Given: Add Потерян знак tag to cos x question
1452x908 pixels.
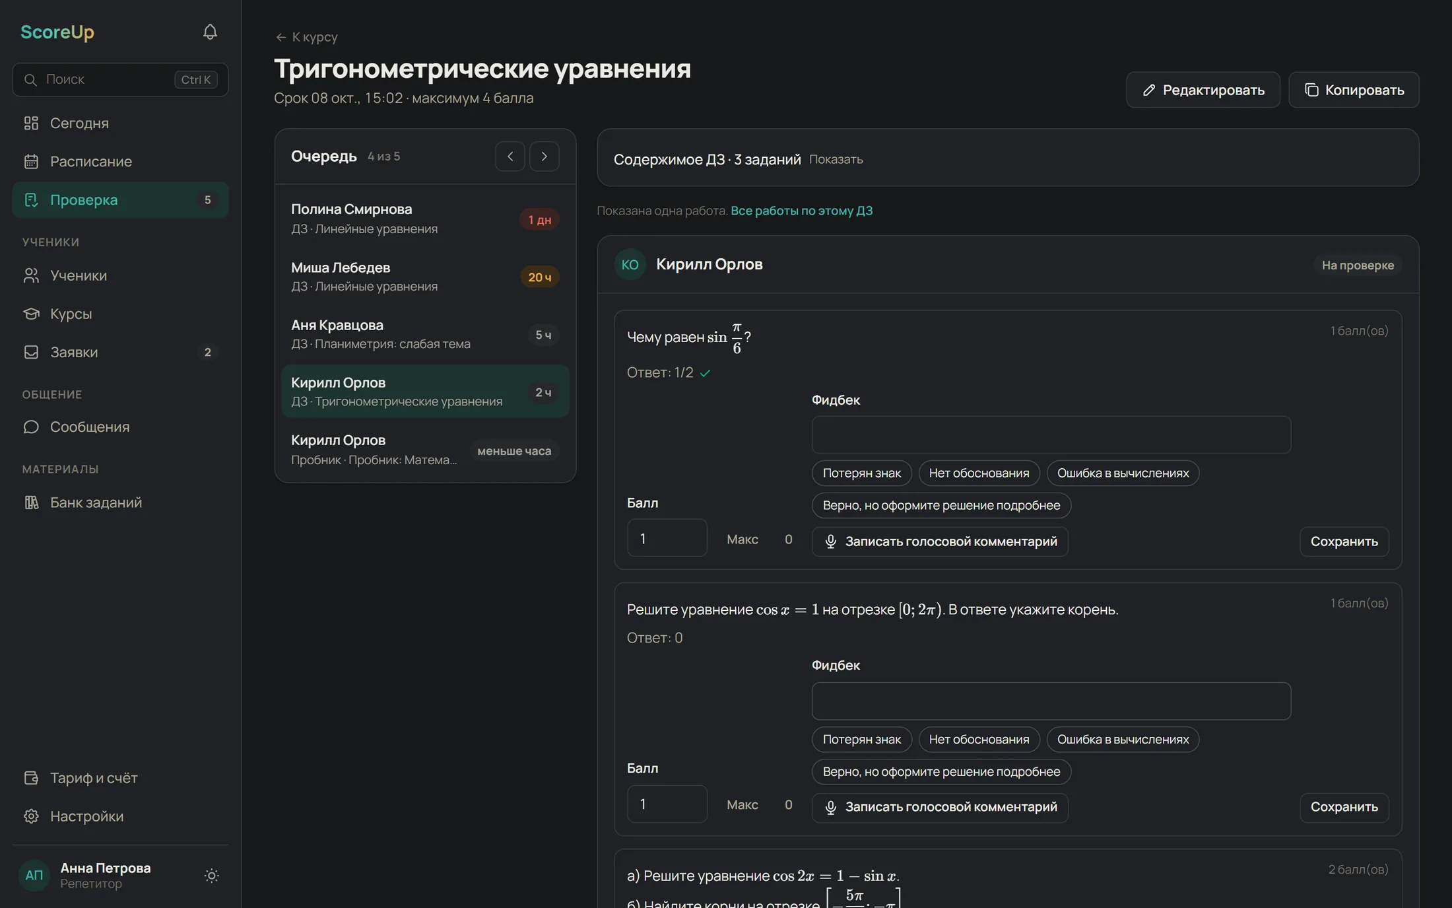Looking at the screenshot, I should click(861, 740).
